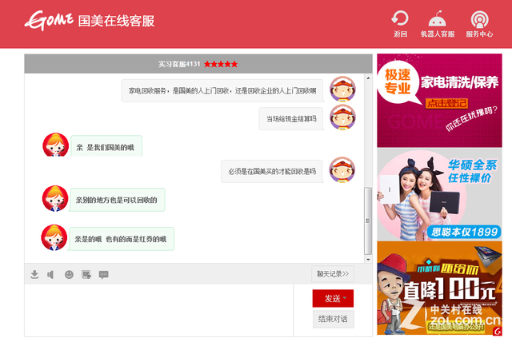Click the 发送 send button text
This screenshot has height=338, width=512.
point(332,298)
